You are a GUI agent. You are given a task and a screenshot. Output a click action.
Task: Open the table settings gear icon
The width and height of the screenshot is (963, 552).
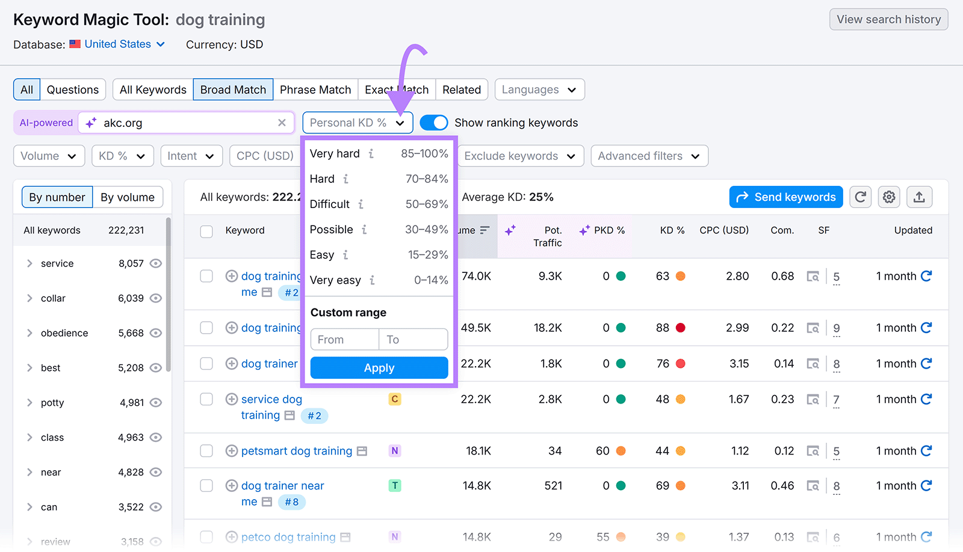click(x=889, y=197)
